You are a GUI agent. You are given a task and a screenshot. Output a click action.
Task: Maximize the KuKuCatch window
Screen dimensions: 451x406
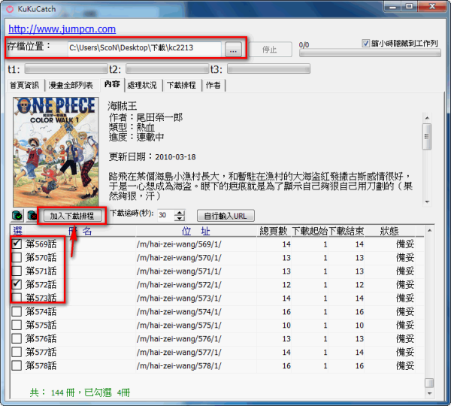tap(410, 6)
